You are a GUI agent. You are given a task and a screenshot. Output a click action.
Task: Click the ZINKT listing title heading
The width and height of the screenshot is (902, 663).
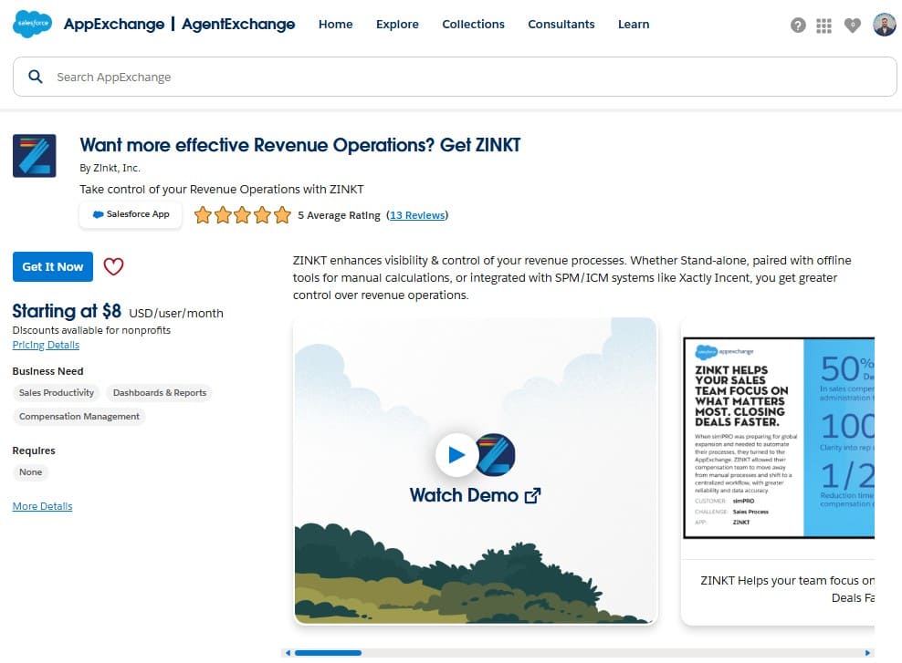(x=299, y=145)
